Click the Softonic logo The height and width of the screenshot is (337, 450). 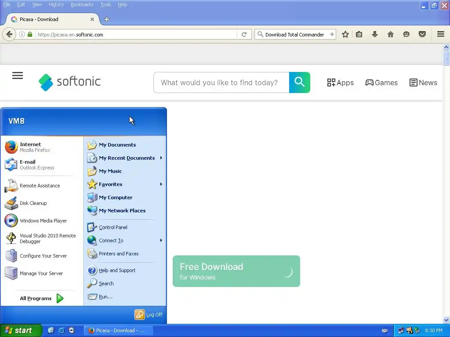coord(69,82)
